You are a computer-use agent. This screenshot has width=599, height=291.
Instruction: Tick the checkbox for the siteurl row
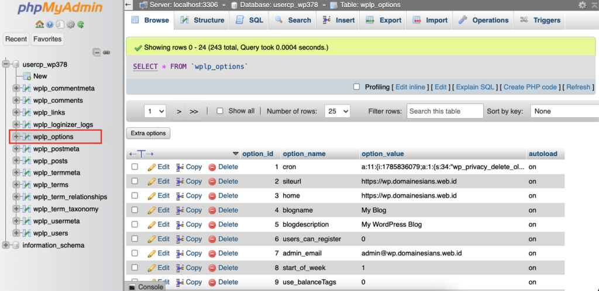point(135,181)
